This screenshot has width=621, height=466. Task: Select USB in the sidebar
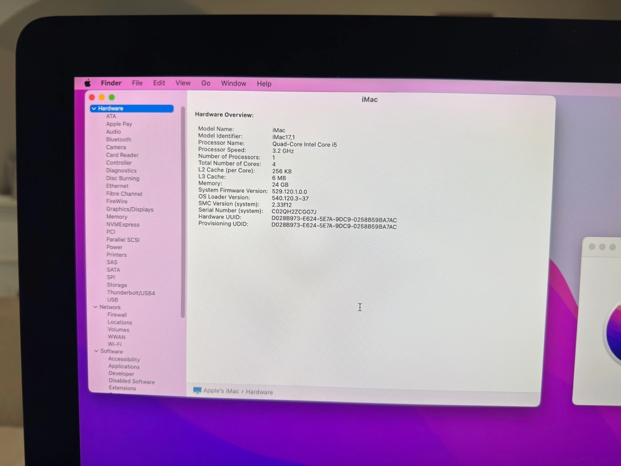pyautogui.click(x=113, y=299)
